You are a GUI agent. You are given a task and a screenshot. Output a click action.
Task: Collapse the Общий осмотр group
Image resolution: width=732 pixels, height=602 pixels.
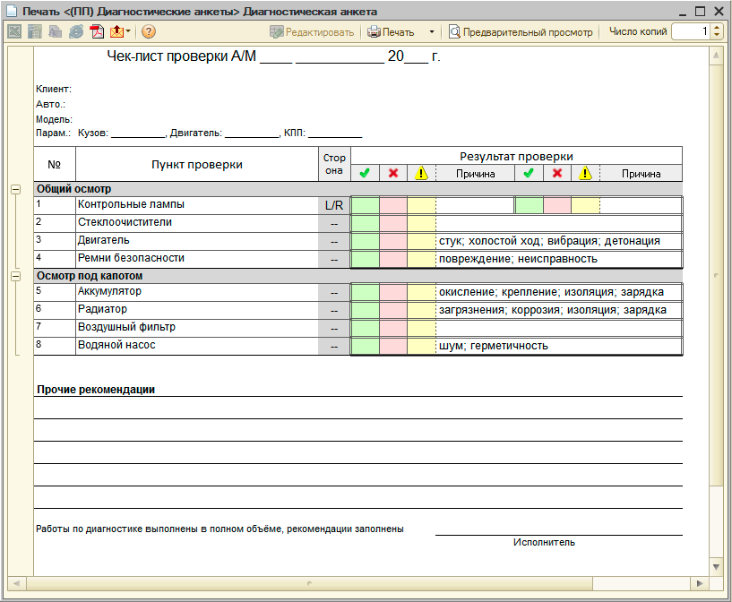(x=15, y=189)
